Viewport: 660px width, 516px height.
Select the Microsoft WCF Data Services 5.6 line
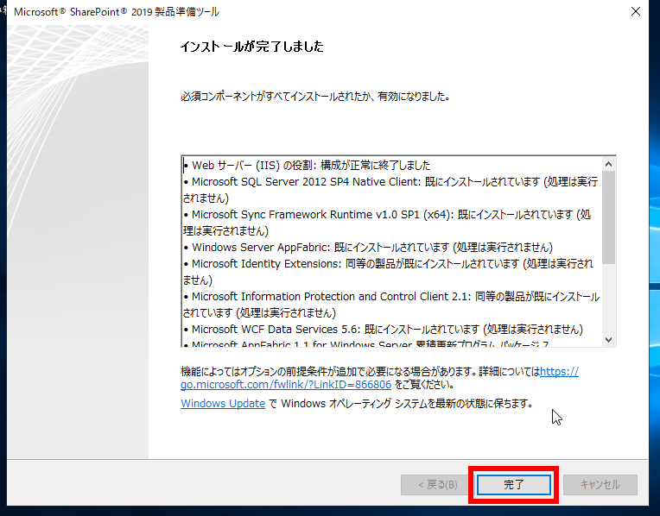[384, 330]
